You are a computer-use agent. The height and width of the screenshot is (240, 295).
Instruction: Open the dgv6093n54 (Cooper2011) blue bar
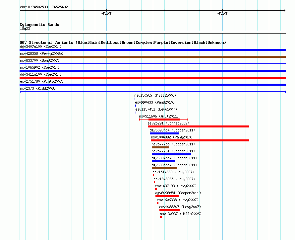(164, 133)
